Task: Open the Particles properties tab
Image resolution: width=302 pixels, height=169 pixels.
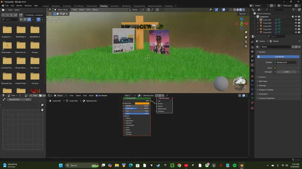Action: 252,85
